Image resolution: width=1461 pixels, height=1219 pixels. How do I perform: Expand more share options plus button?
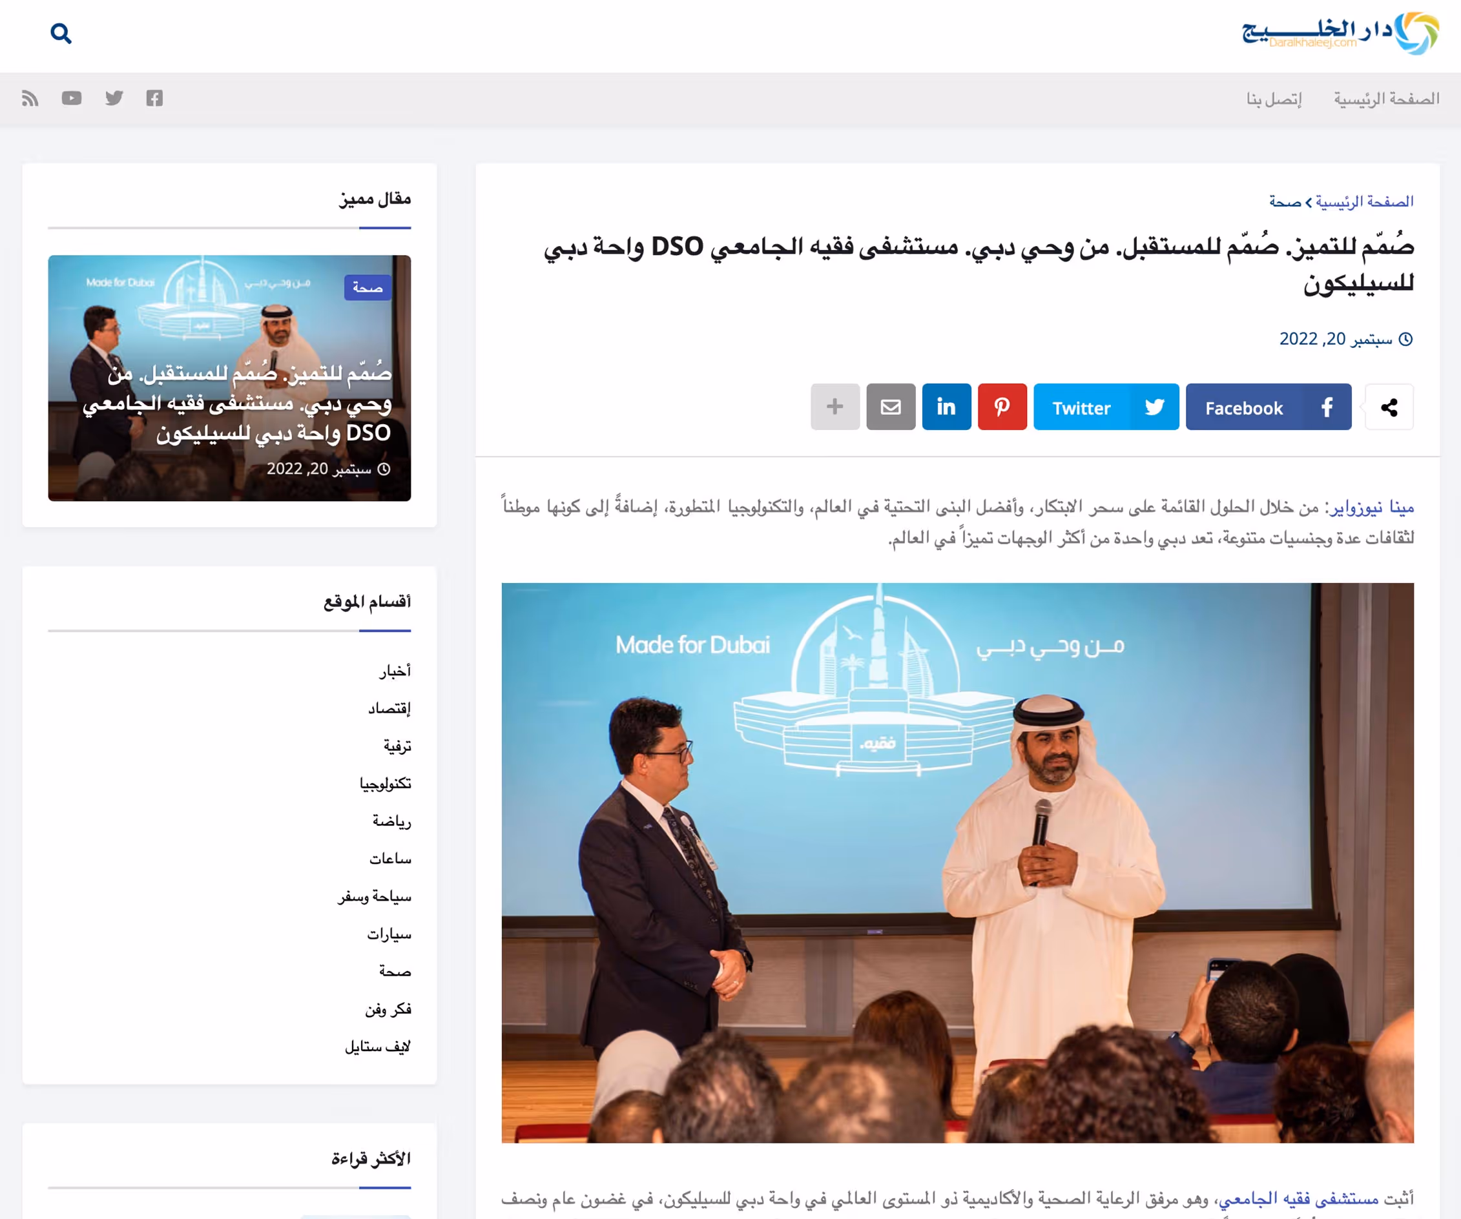[x=835, y=407]
